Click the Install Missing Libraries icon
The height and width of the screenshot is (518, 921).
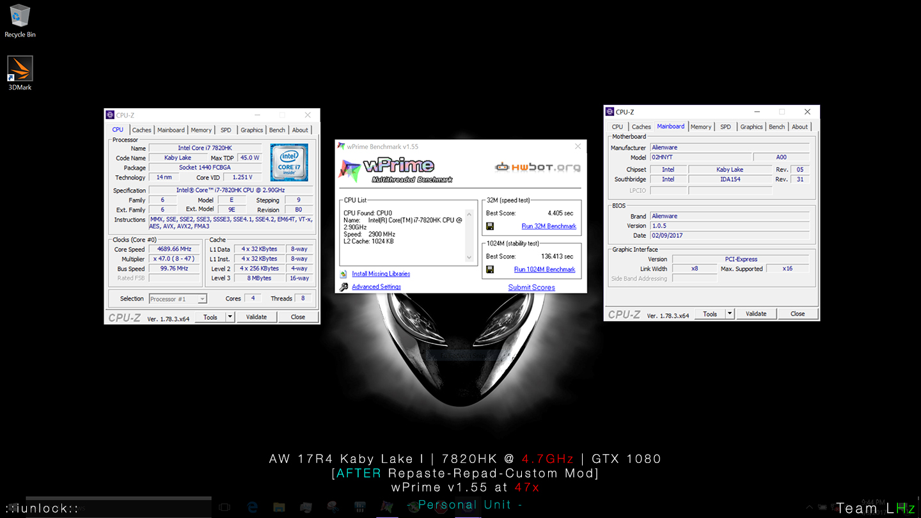pyautogui.click(x=344, y=274)
